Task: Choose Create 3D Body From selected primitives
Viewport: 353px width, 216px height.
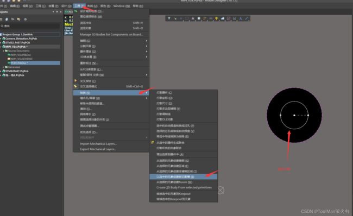Action: (x=184, y=187)
